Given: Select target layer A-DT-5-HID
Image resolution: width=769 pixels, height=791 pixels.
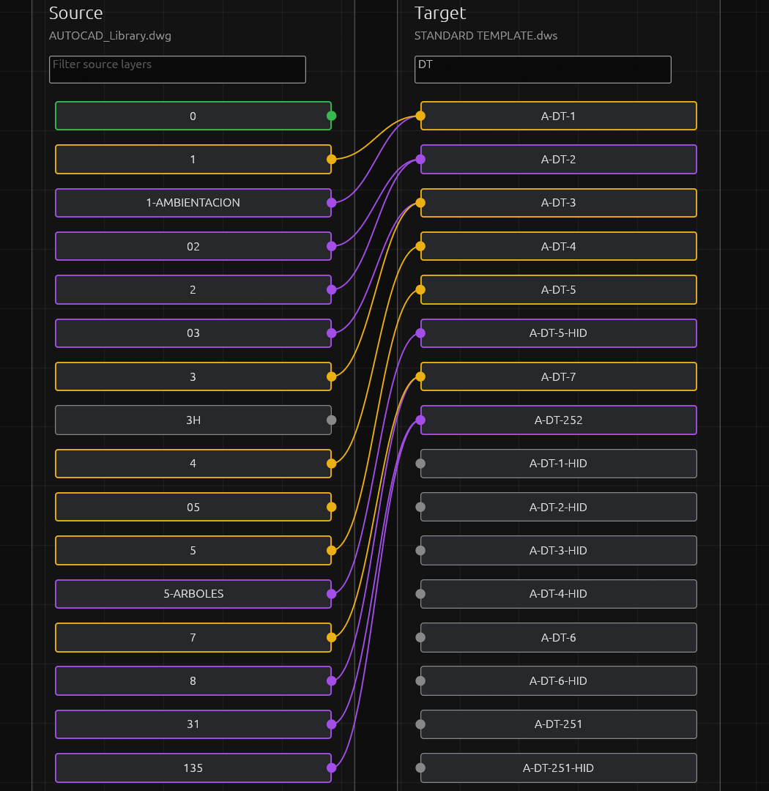Looking at the screenshot, I should (x=559, y=333).
